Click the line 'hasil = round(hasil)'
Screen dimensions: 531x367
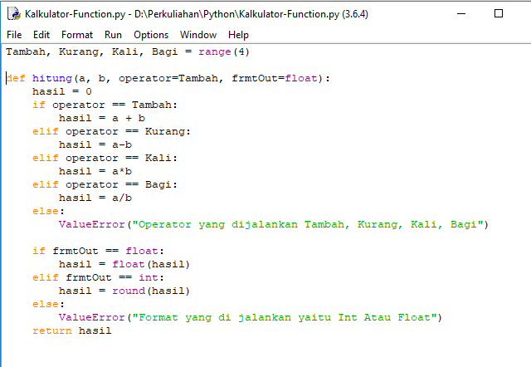124,291
